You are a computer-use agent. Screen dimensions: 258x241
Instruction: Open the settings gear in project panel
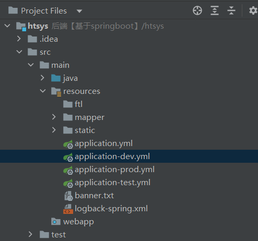(x=253, y=10)
